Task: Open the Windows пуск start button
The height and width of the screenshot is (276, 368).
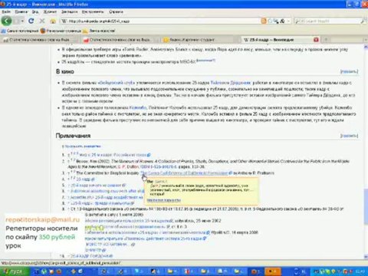Action: click(x=15, y=271)
